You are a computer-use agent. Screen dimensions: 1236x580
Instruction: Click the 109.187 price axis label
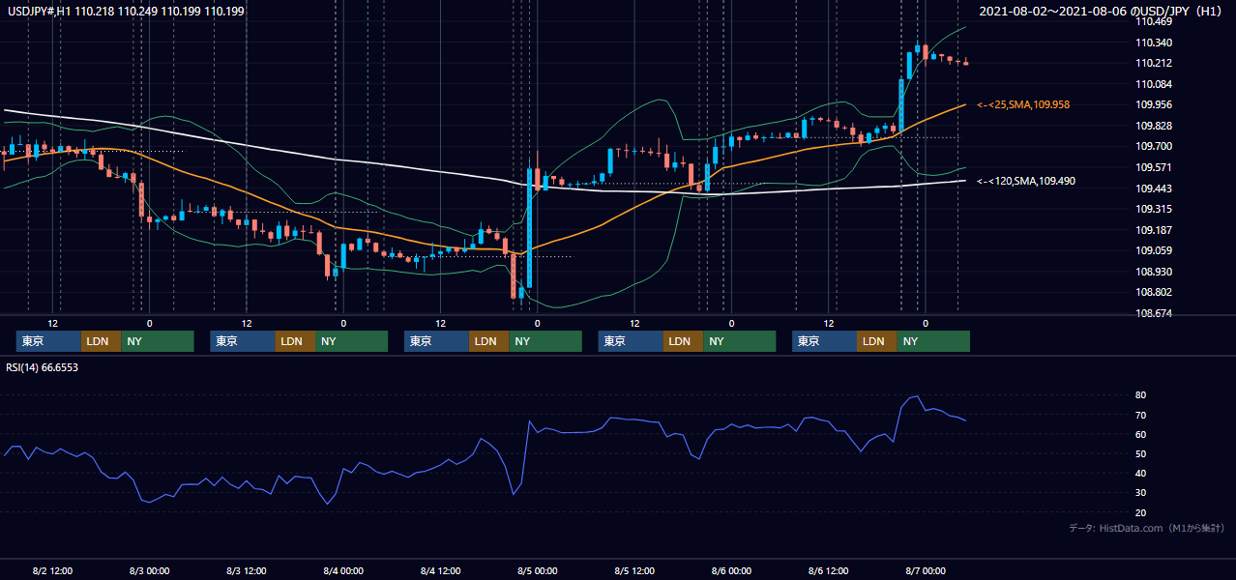click(x=1156, y=230)
